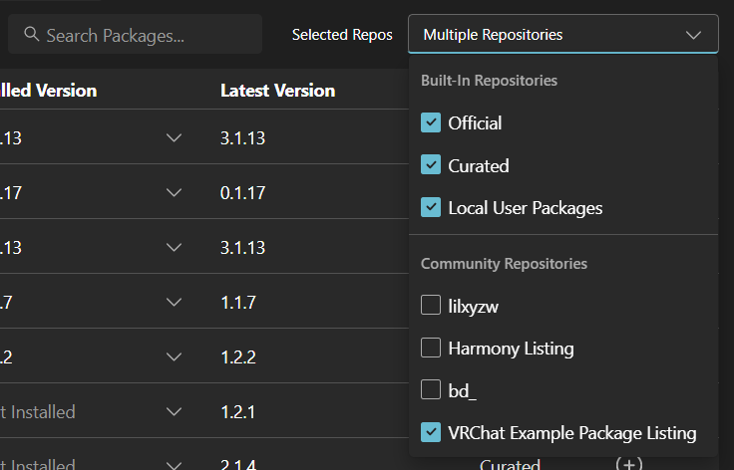
Task: Open the Multiple Repositories combo box
Action: click(562, 35)
